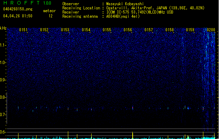Viewport: 219px width, 139px height.
Task: Click the Receiver label
Action: point(71,12)
